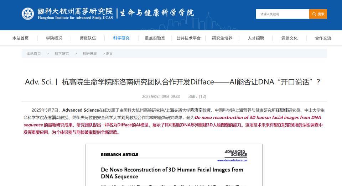Image resolution: width=342 pixels, height=186 pixels.
Task: Click the name 左春满 in the paragraph
Action: click(x=50, y=118)
